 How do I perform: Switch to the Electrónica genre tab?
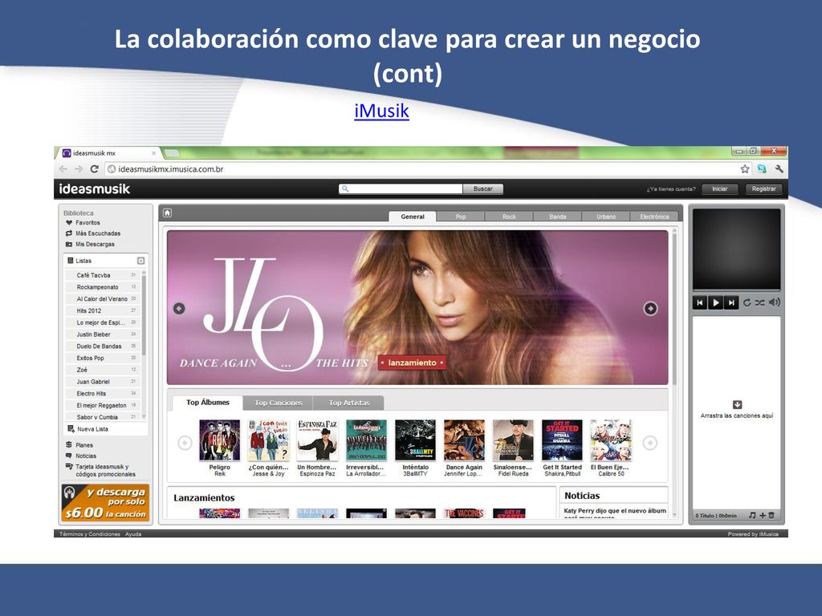pyautogui.click(x=654, y=217)
